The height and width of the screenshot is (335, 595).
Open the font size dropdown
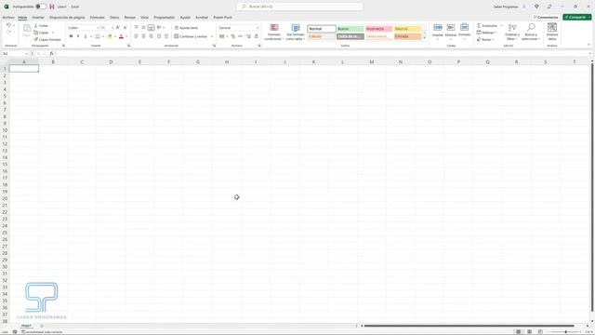[112, 28]
